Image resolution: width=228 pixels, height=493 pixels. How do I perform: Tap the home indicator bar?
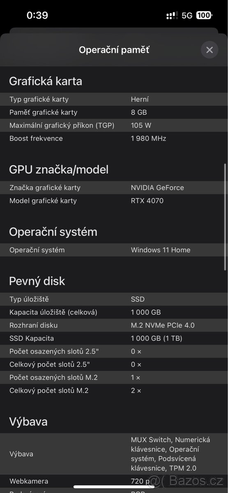pos(114,487)
